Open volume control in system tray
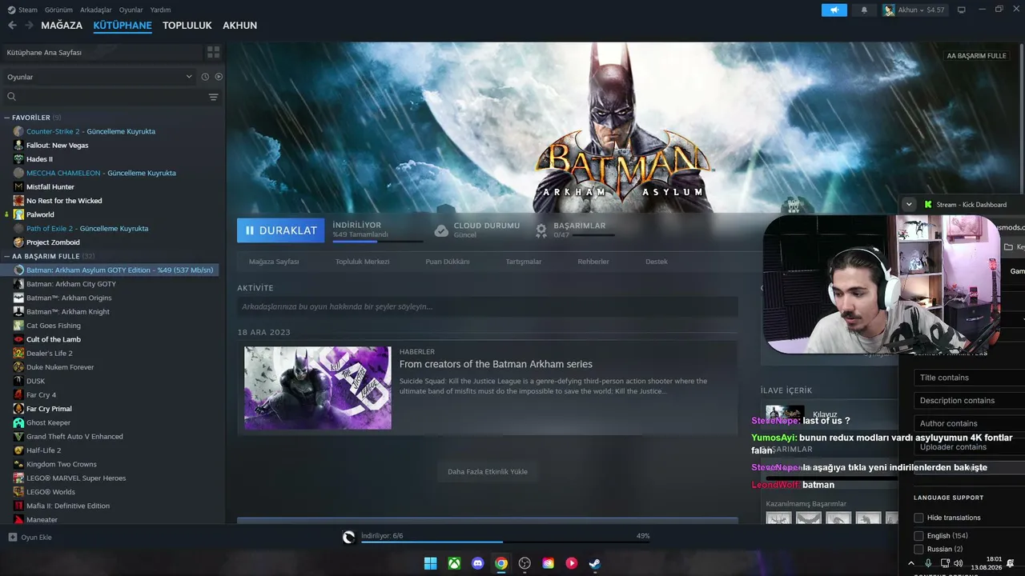The width and height of the screenshot is (1025, 576). (x=959, y=563)
